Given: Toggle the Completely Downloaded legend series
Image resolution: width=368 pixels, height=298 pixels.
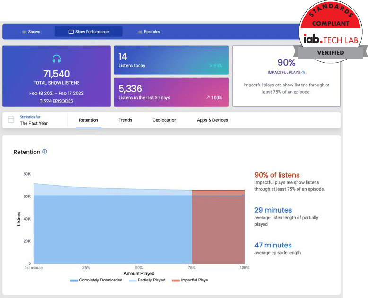Looking at the screenshot, I should (x=96, y=280).
